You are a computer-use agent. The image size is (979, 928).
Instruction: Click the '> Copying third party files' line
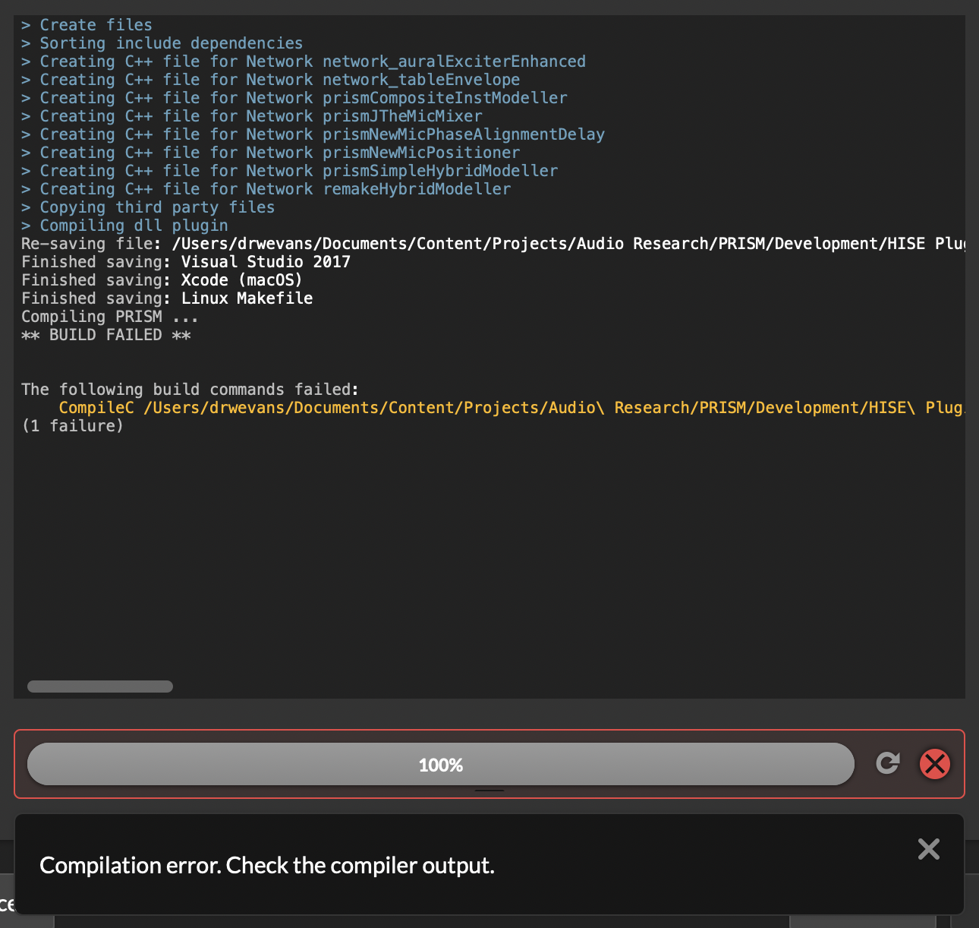coord(148,207)
